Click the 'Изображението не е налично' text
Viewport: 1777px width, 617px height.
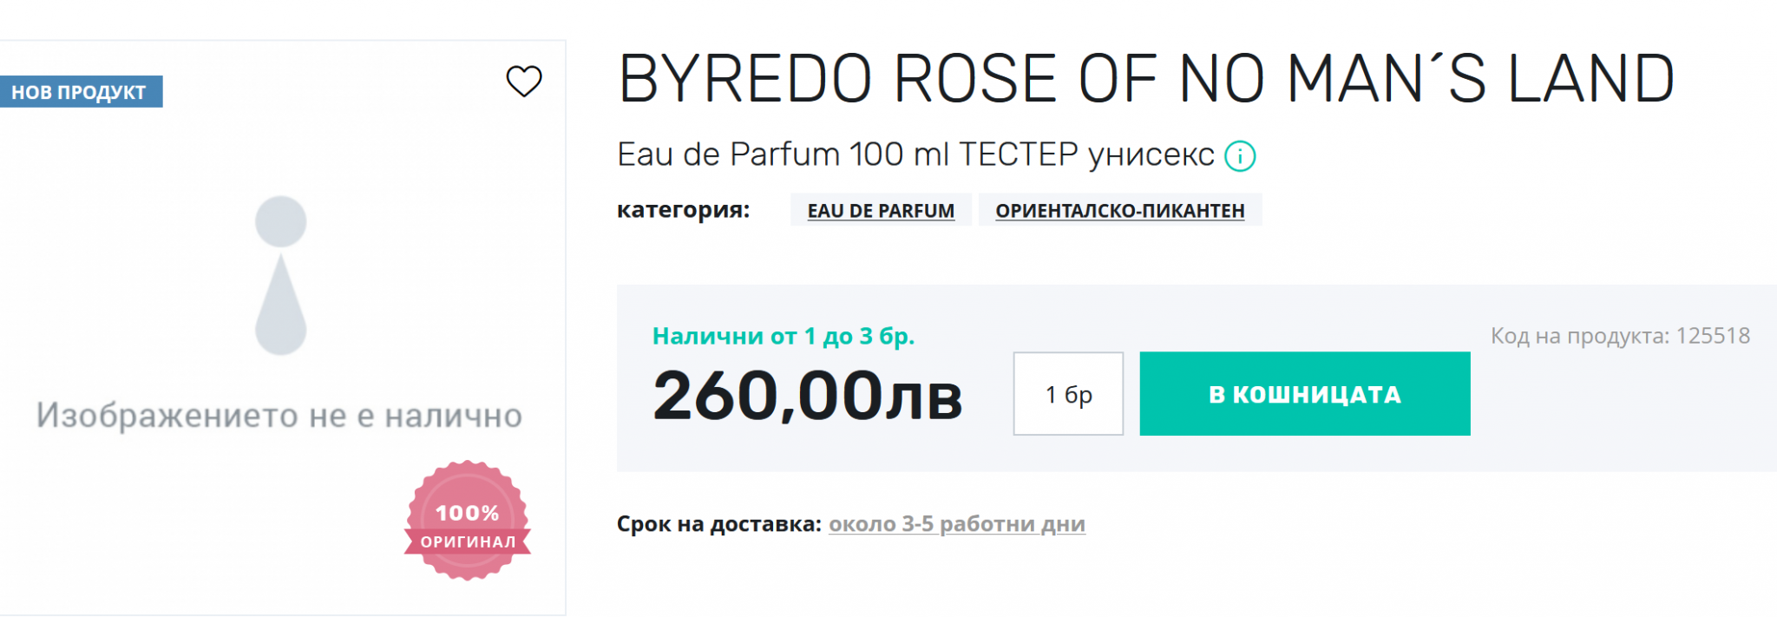[x=279, y=416]
